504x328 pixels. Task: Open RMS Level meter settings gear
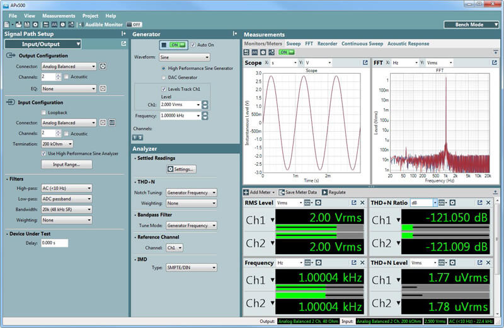[318, 203]
